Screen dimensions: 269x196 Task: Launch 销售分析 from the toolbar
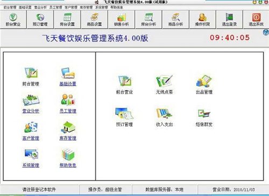(122, 19)
